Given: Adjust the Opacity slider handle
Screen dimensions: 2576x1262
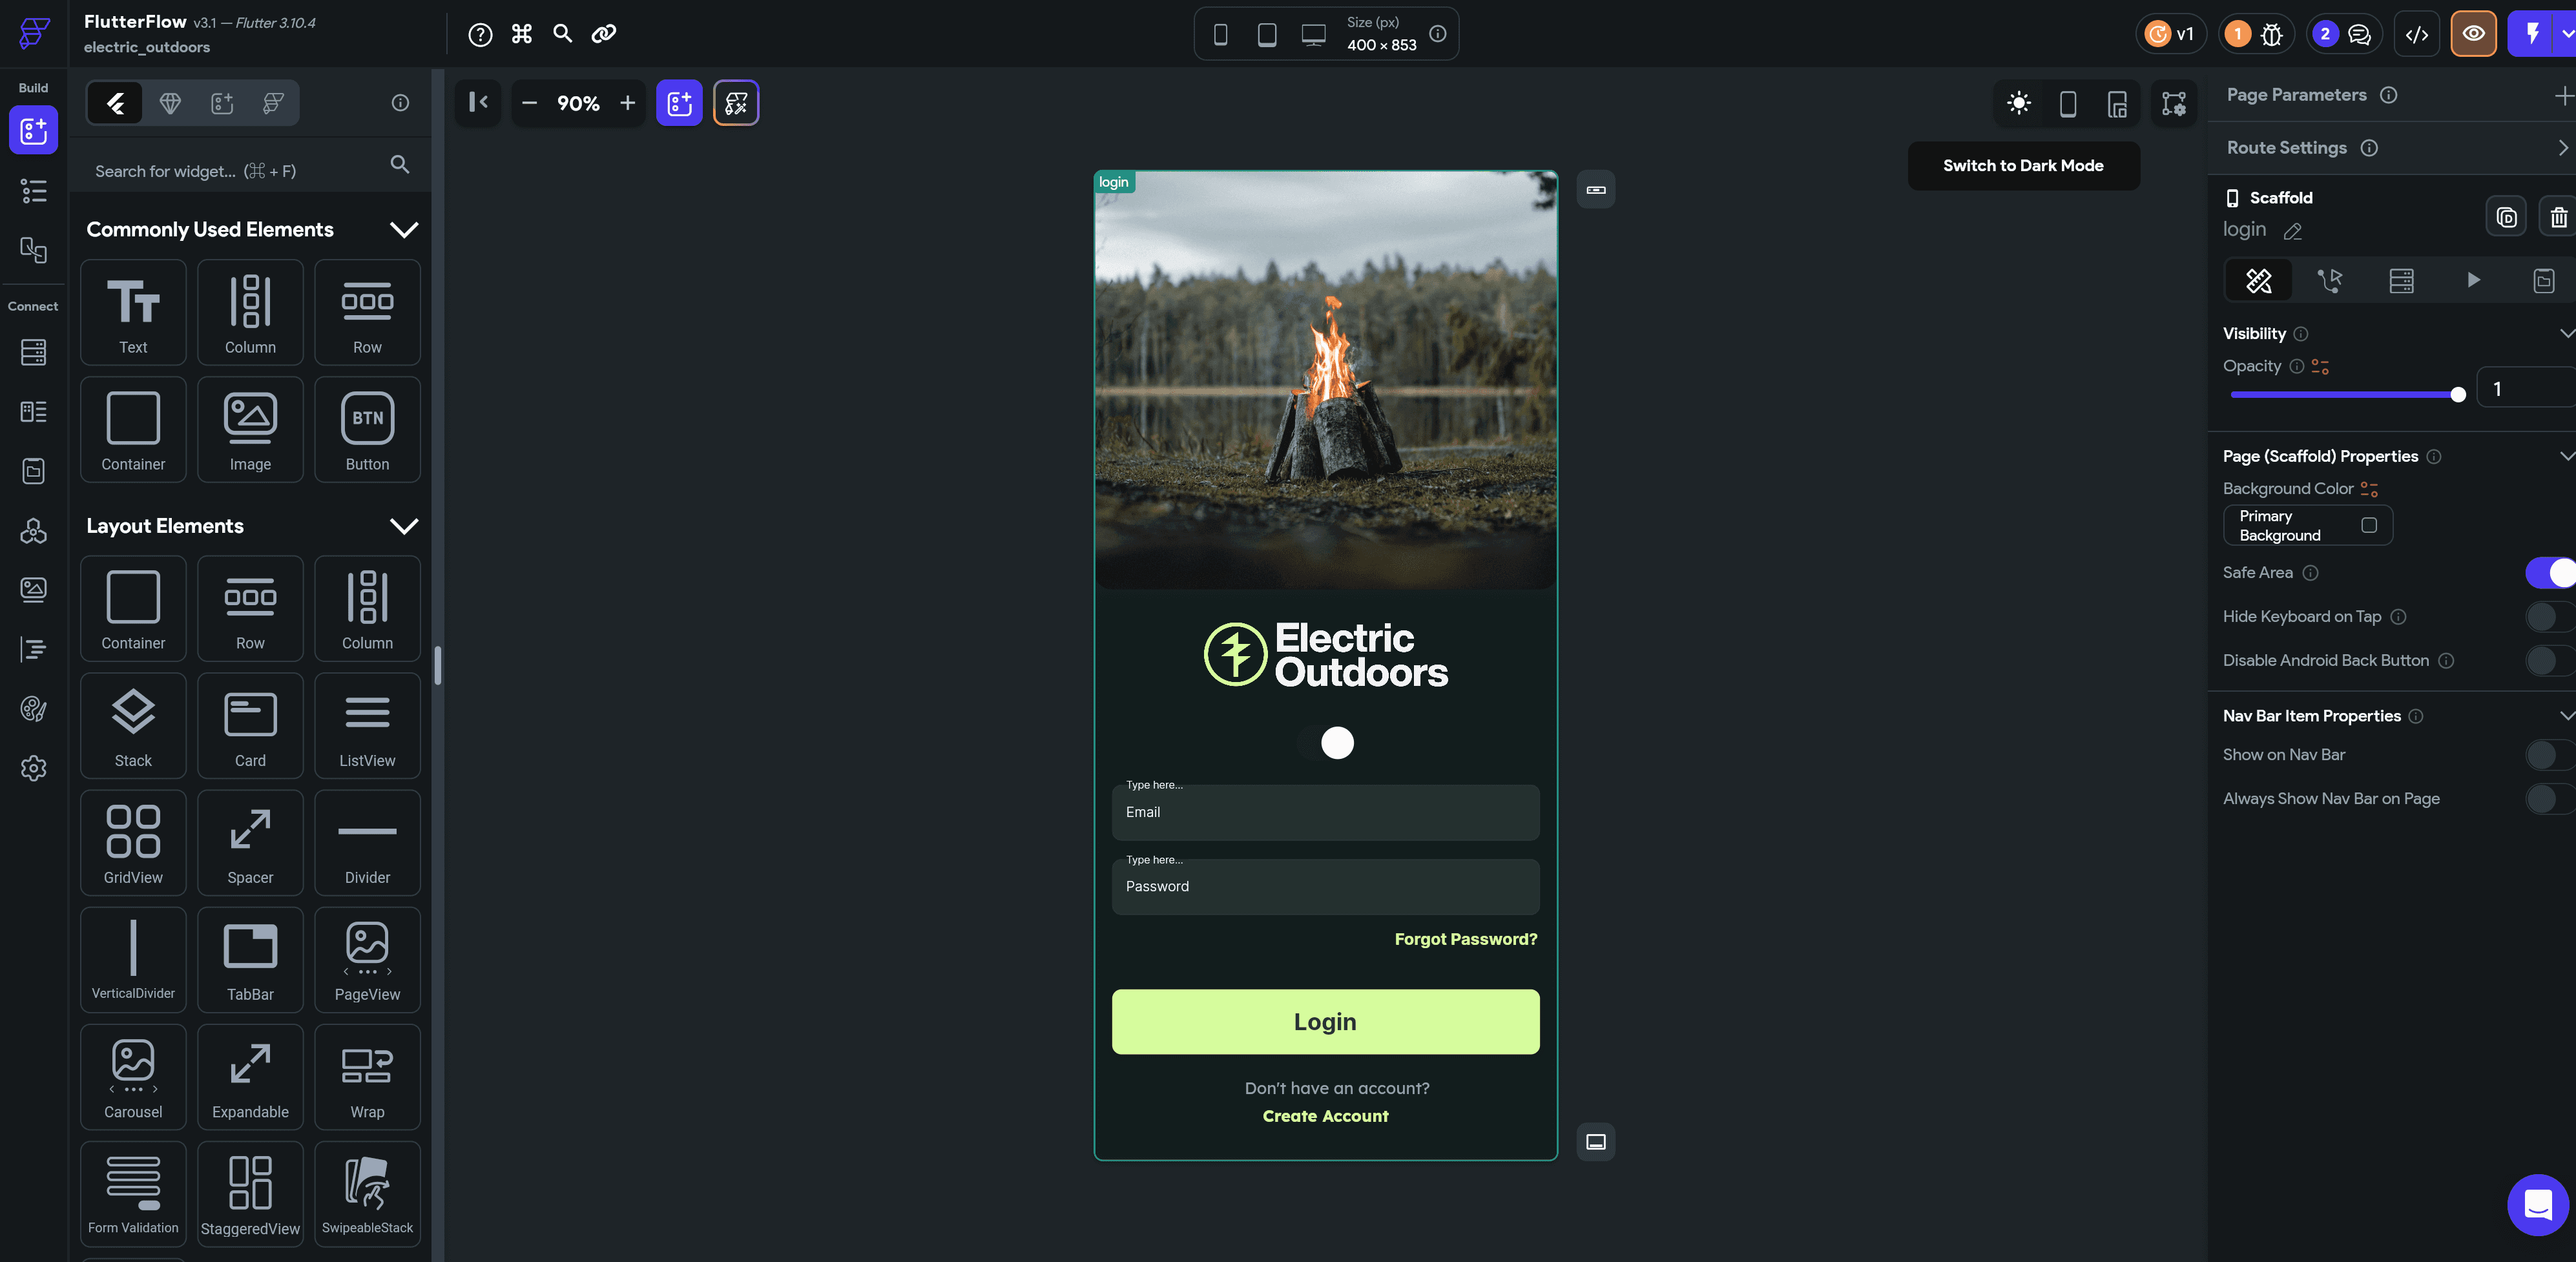Looking at the screenshot, I should (2458, 395).
